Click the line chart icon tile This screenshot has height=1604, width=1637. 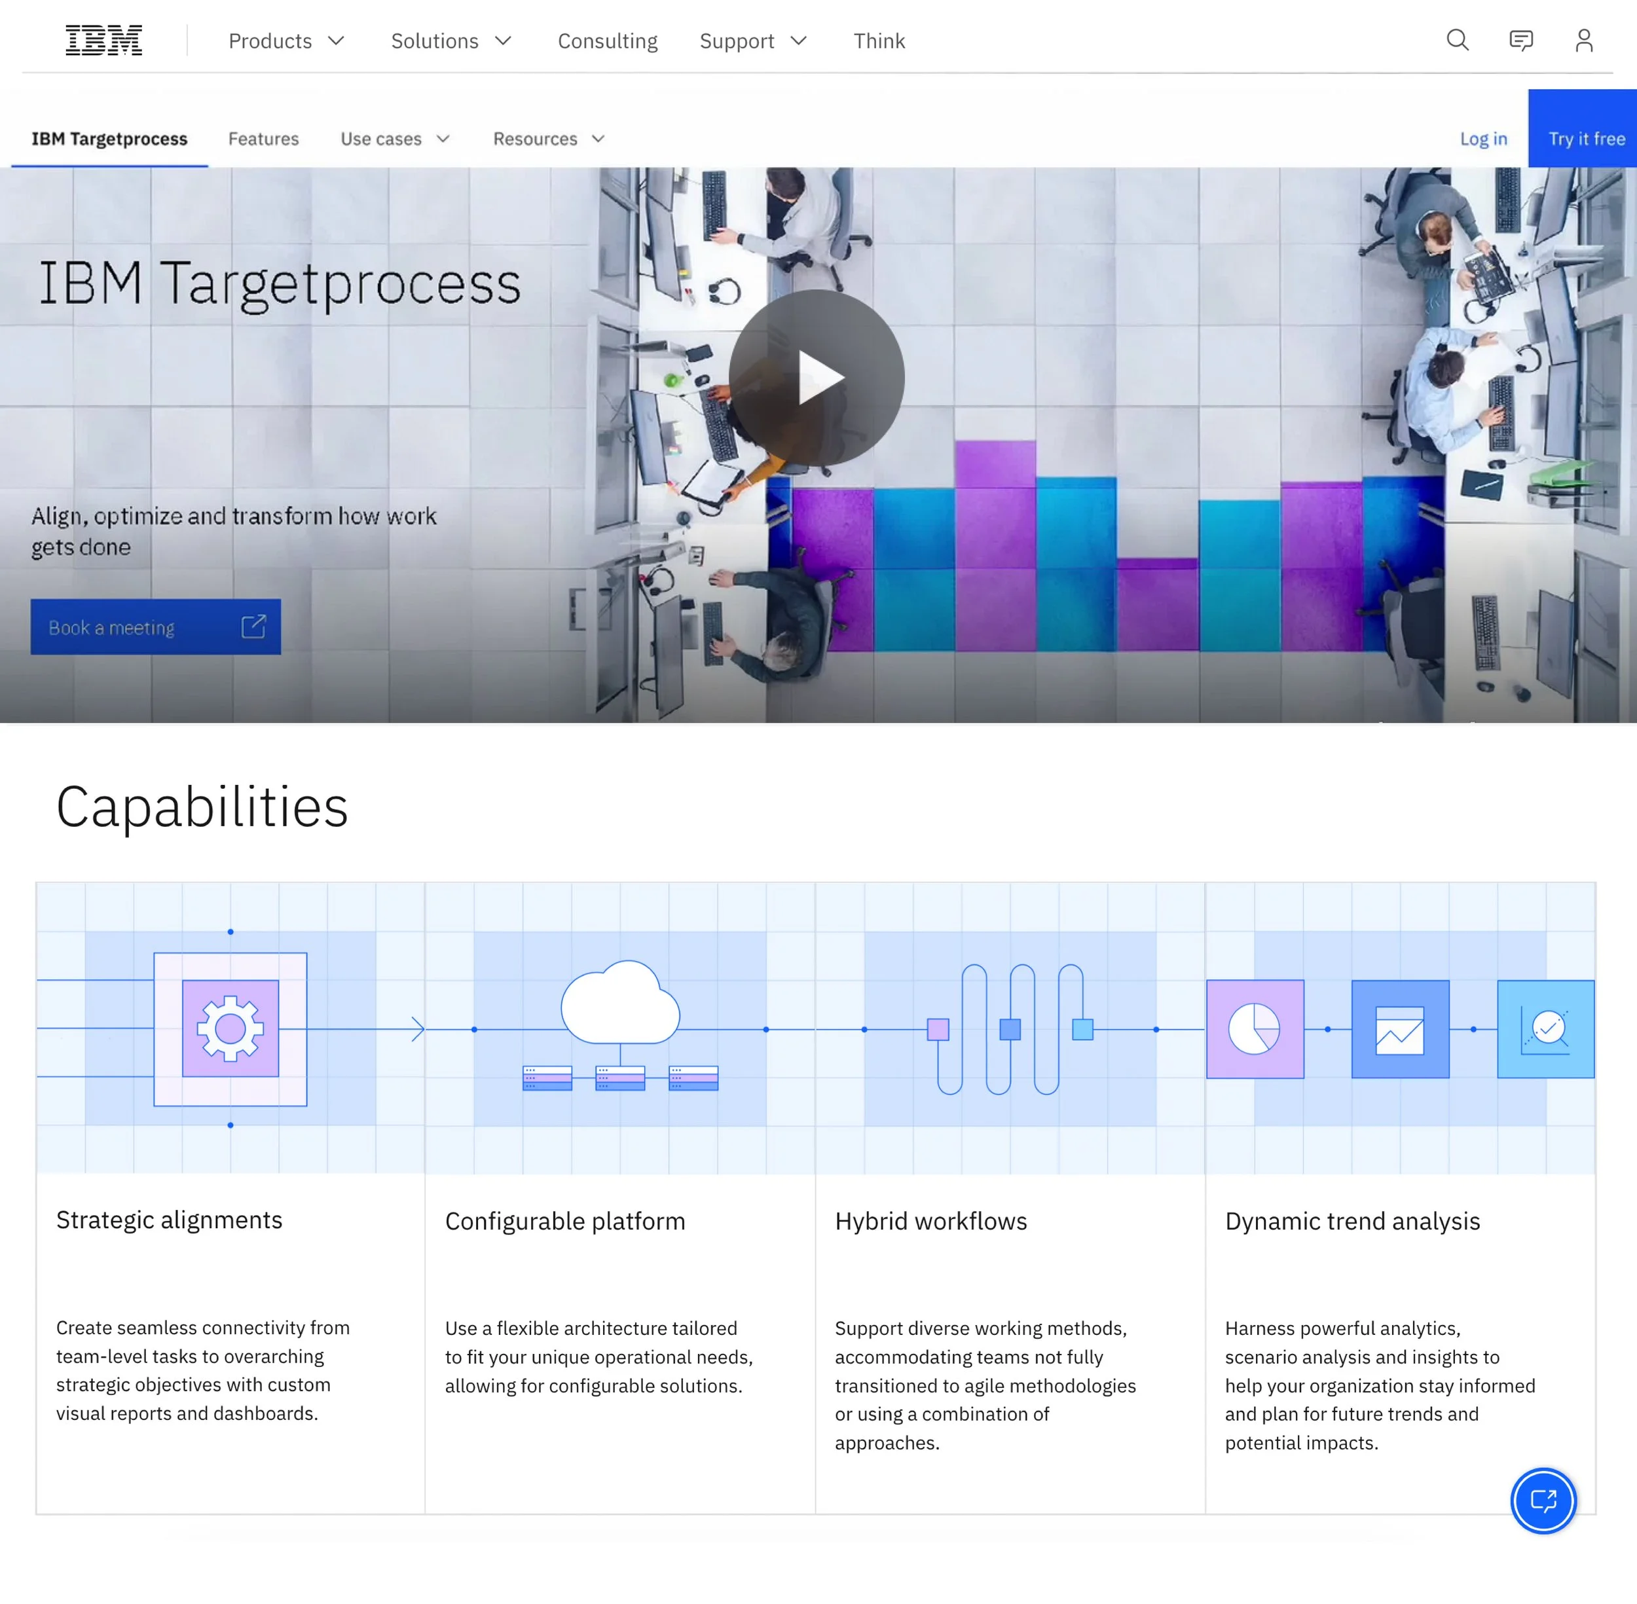pyautogui.click(x=1400, y=1029)
